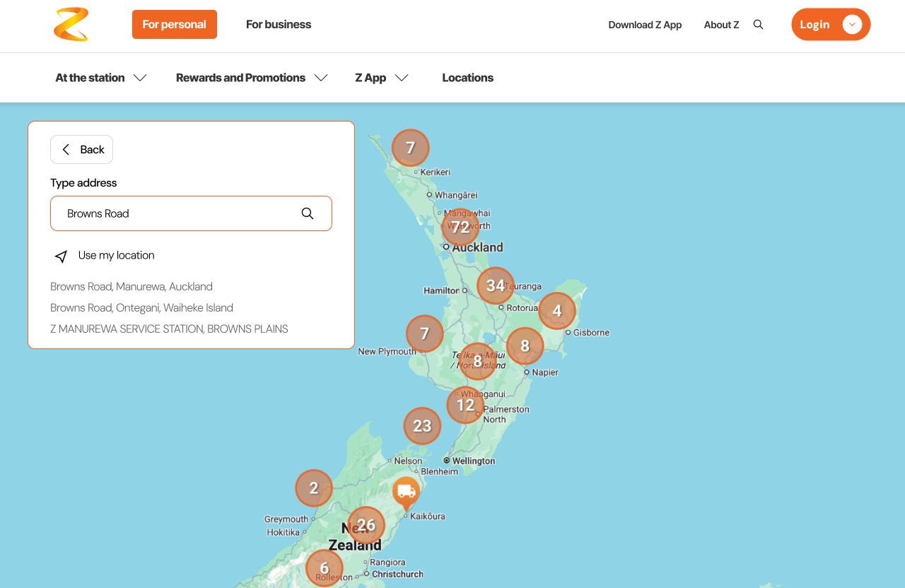905x588 pixels.
Task: Submit address search with magnifier icon
Action: 308,213
